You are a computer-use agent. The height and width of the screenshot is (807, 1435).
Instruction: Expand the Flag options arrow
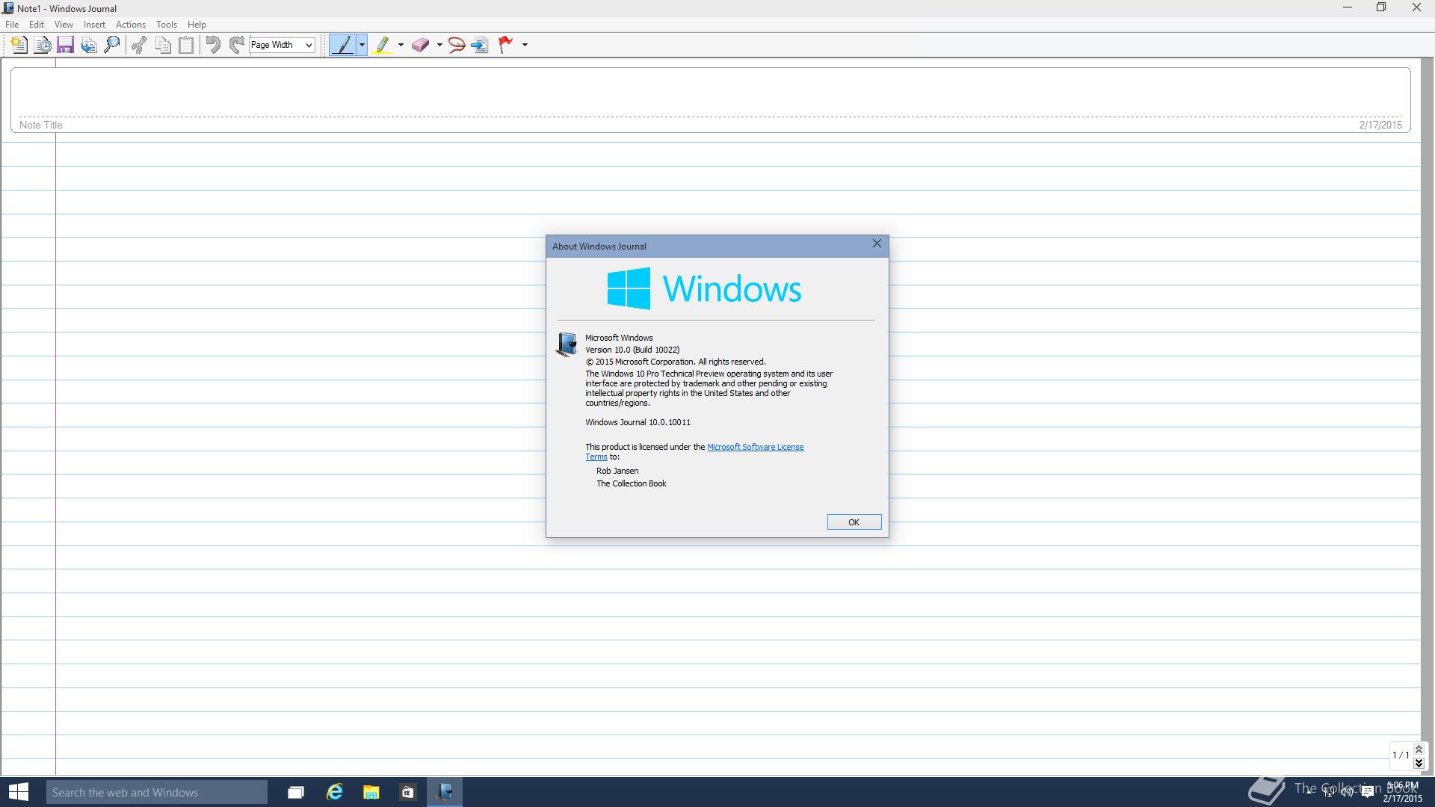525,45
